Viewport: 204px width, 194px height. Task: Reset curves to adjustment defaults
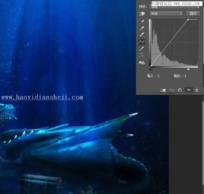click(180, 90)
